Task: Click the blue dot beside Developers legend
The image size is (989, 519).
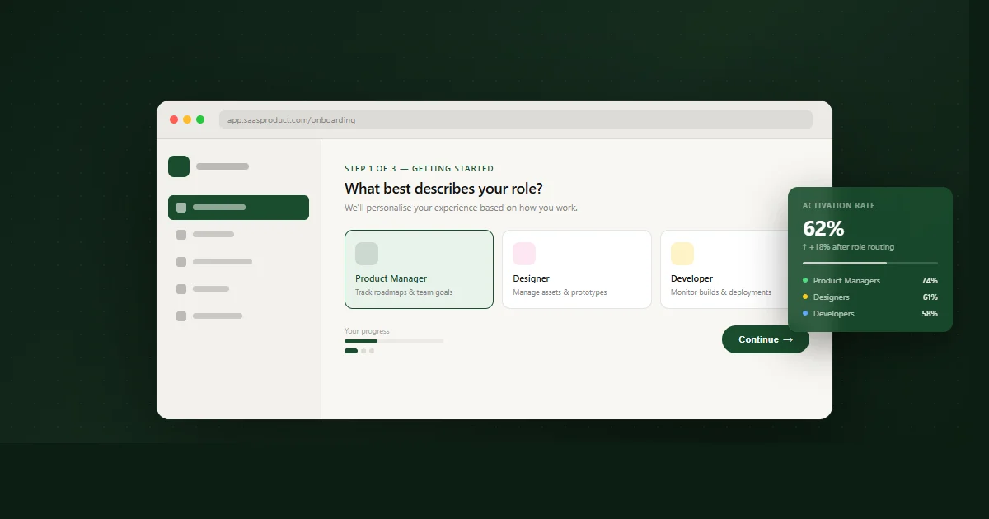Action: (x=805, y=314)
